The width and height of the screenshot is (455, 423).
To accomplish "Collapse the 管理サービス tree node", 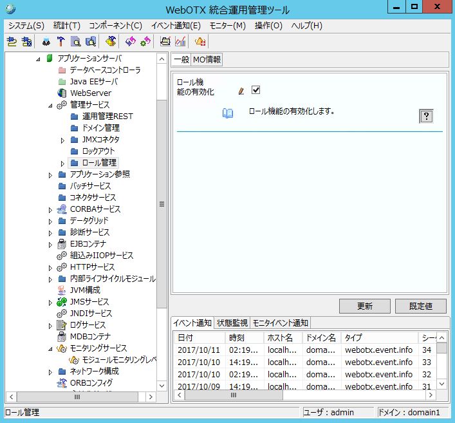I will (51, 105).
